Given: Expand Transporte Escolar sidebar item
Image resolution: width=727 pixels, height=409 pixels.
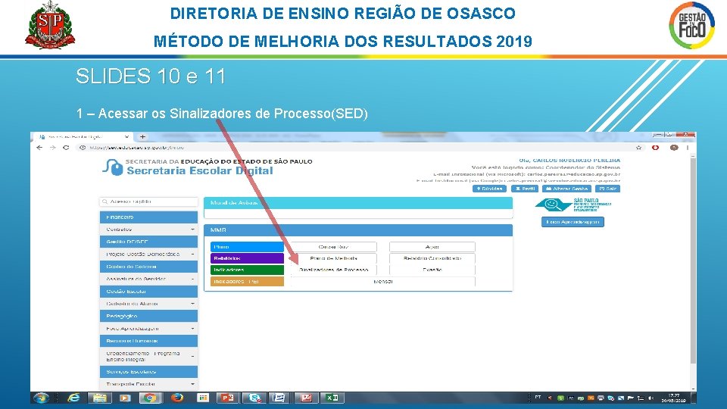Looking at the screenshot, I should click(148, 384).
